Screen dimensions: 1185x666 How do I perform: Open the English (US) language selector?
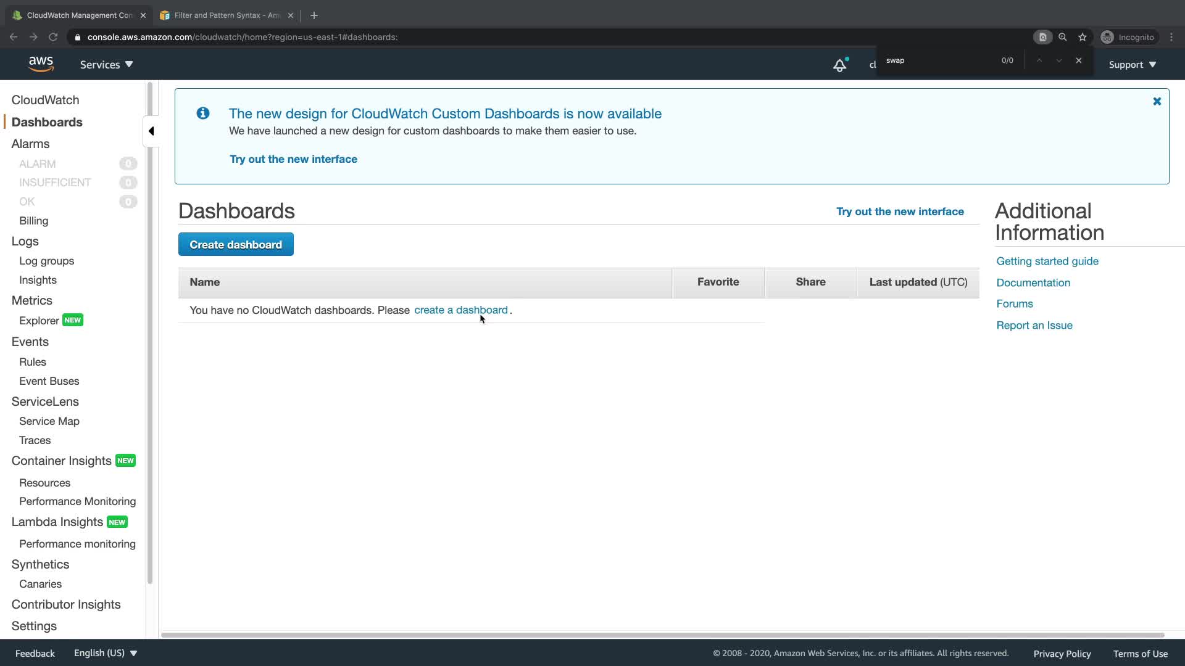105,653
